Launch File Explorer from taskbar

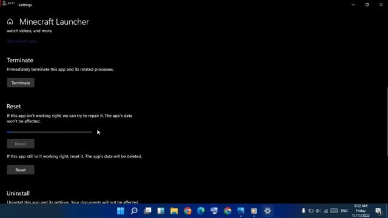(174, 211)
